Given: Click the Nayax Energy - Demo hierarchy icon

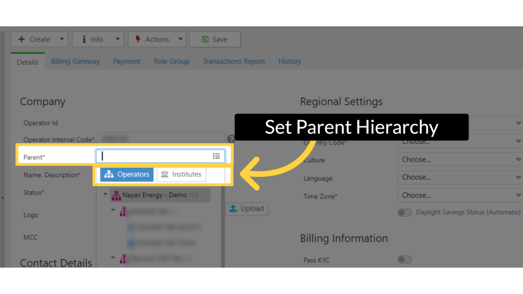Looking at the screenshot, I should tap(115, 195).
